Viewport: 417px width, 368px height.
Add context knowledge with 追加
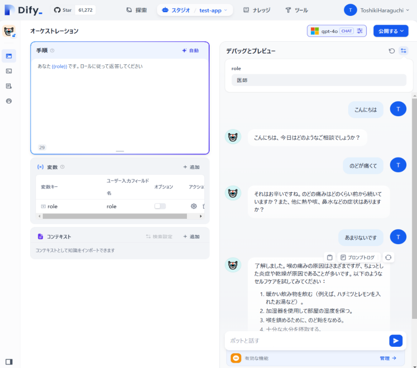click(191, 236)
